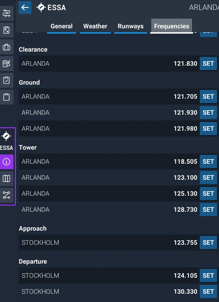Set Stockholm Approach frequency 123.755

click(x=208, y=243)
